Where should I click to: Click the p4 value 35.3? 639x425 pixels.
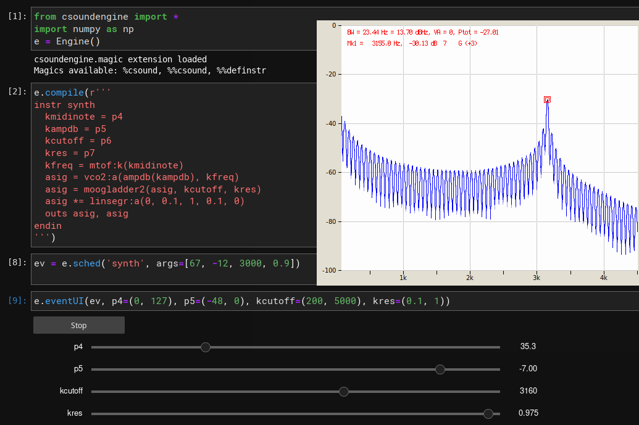tap(528, 347)
